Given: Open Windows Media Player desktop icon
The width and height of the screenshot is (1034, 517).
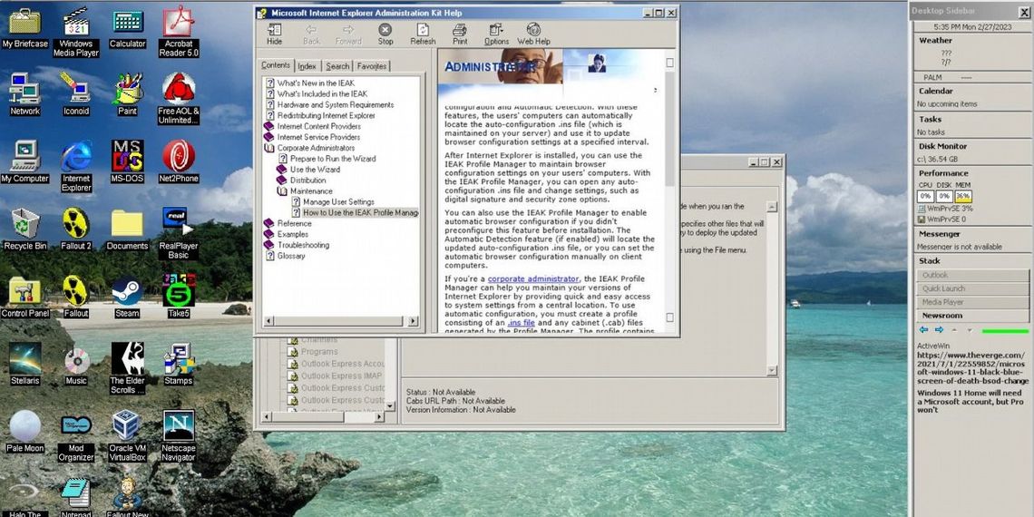Looking at the screenshot, I should click(x=76, y=32).
